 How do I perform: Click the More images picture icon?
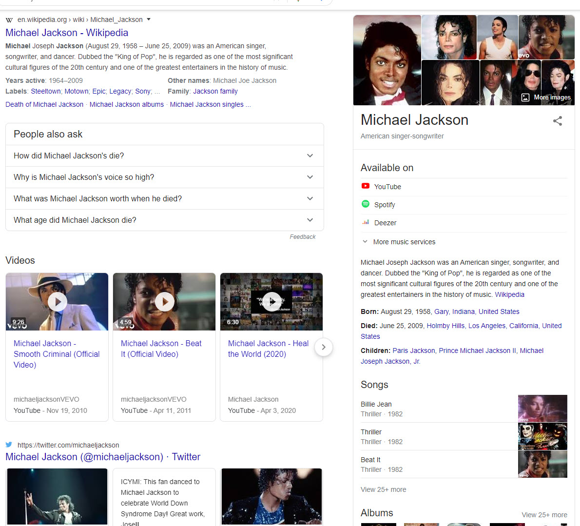(525, 97)
